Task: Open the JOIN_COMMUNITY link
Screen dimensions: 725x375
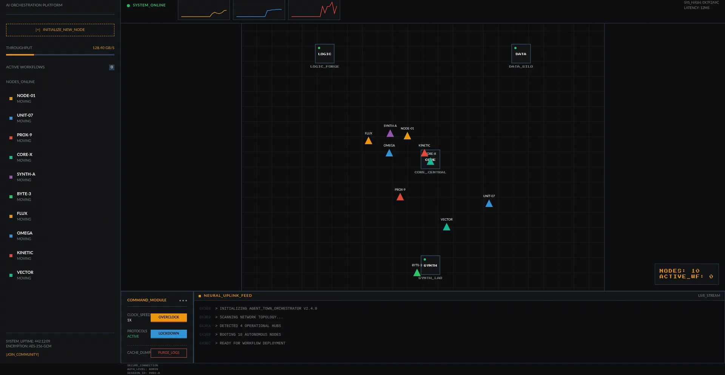Action: [x=22, y=354]
